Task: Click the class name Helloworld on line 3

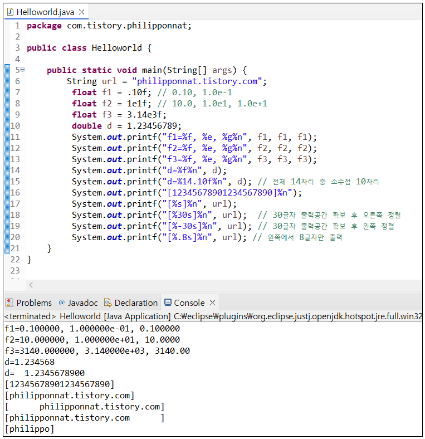Action: point(117,48)
